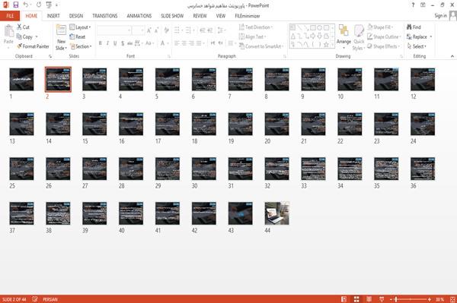457x303 pixels.
Task: Switch to the DESIGN tab
Action: (x=75, y=16)
